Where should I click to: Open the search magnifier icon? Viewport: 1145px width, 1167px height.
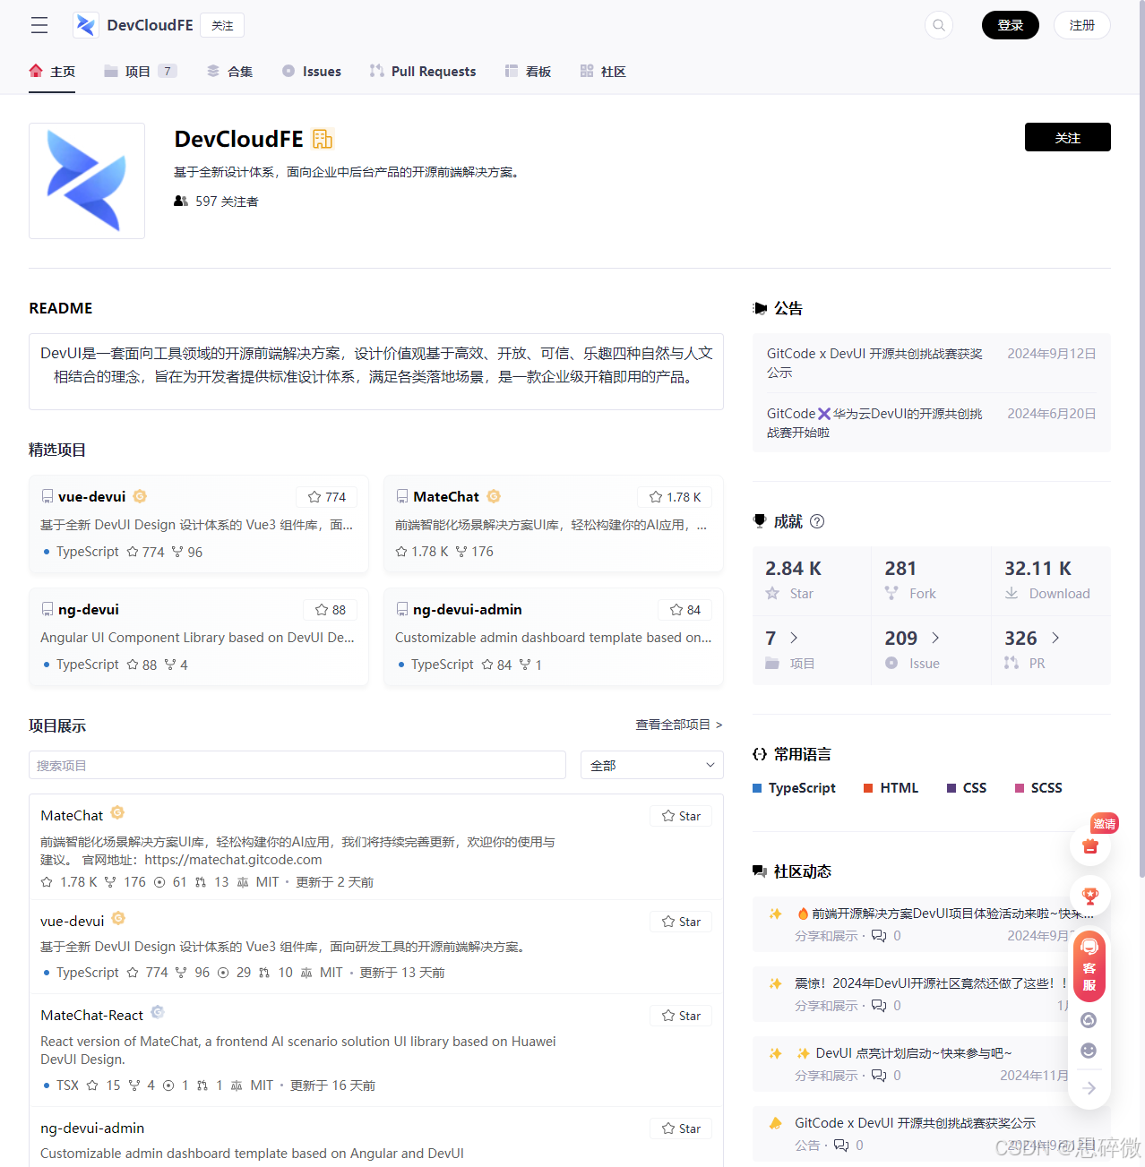pyautogui.click(x=939, y=25)
